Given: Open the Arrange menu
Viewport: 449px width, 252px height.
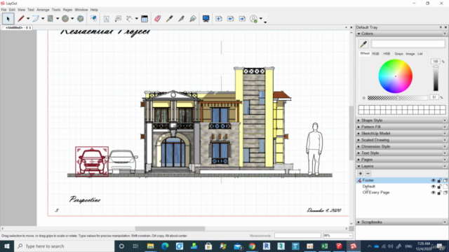Looking at the screenshot, I should click(x=43, y=10).
